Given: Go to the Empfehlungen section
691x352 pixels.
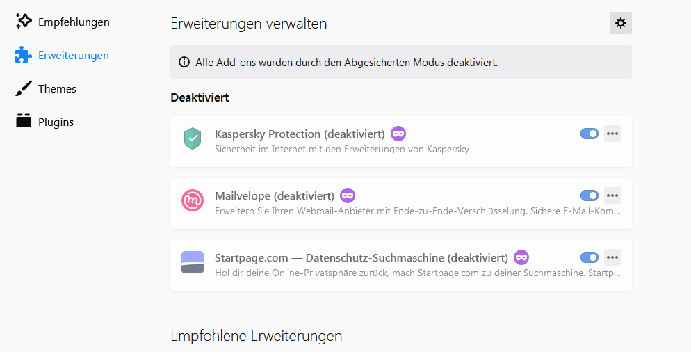Looking at the screenshot, I should 73,22.
